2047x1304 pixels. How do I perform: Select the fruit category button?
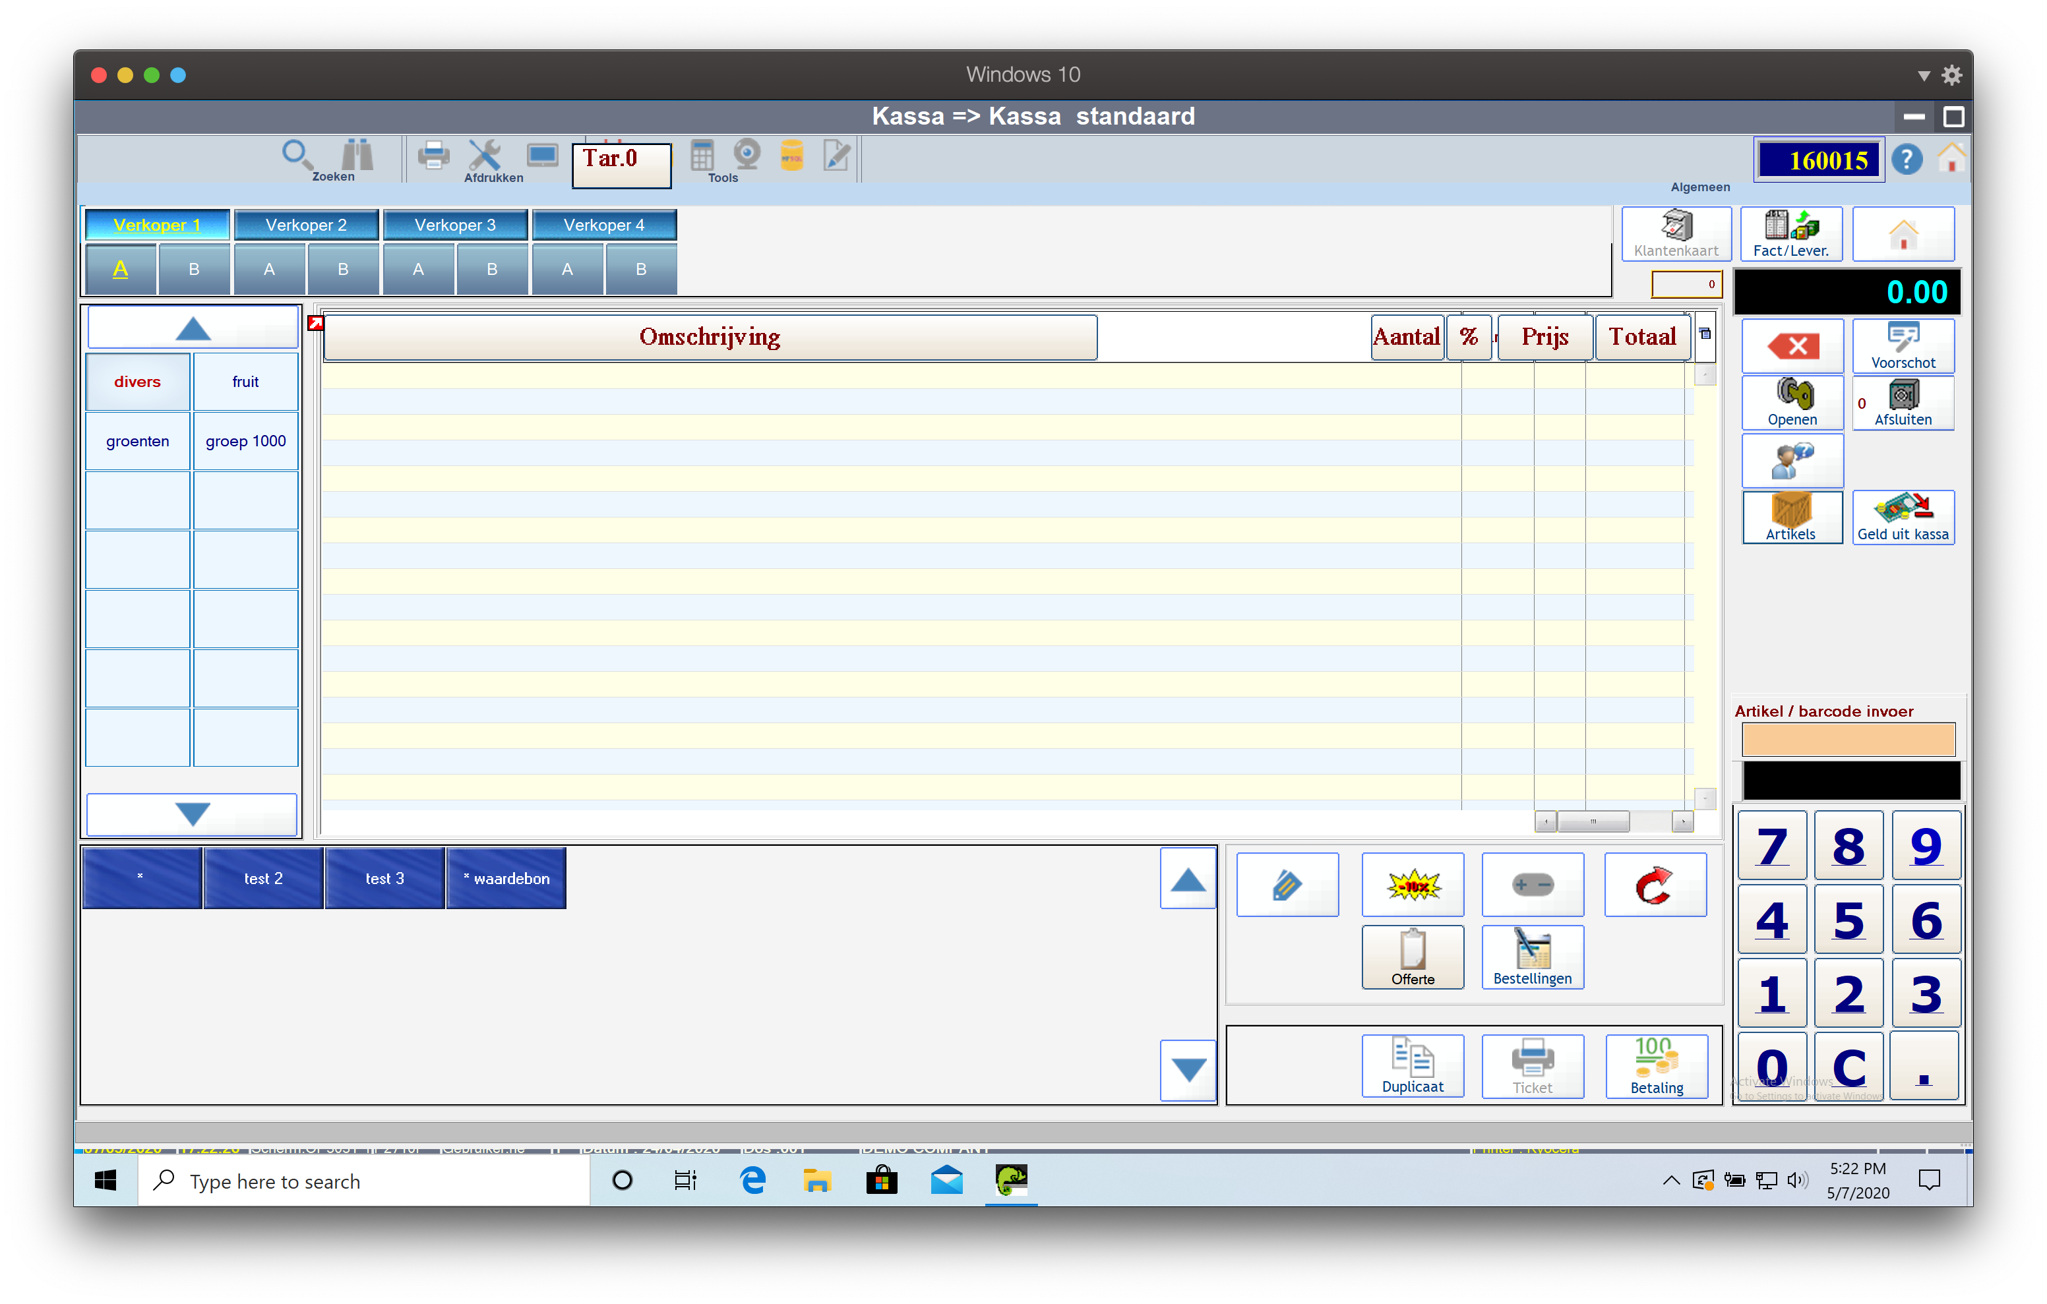click(246, 382)
